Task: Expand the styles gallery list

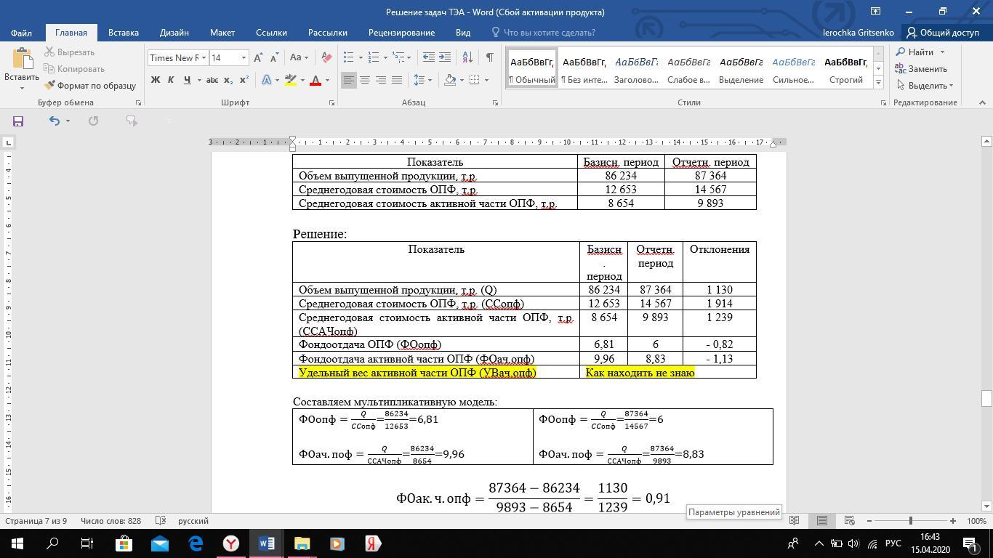Action: [878, 82]
